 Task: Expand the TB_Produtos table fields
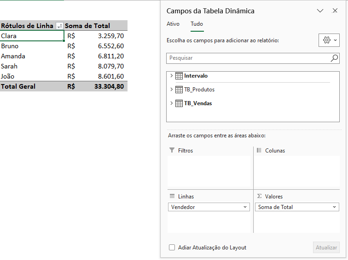click(171, 89)
